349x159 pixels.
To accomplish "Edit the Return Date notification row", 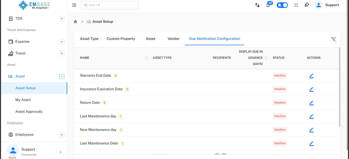I will click(x=311, y=103).
